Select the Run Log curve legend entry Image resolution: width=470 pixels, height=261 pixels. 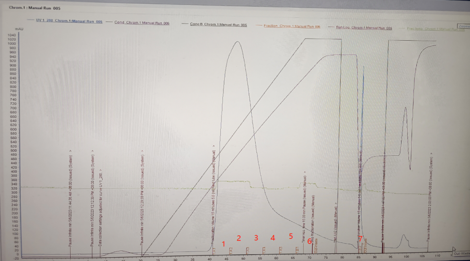[x=364, y=28]
